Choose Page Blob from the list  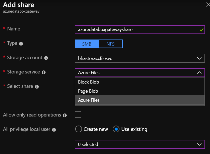[x=88, y=91]
